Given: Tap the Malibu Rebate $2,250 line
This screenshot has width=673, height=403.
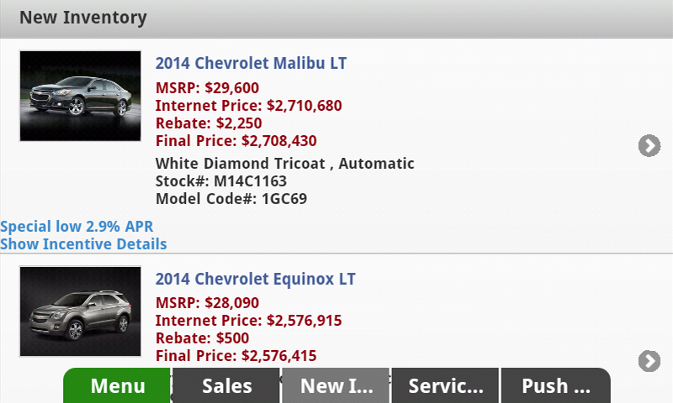Looking at the screenshot, I should (x=209, y=123).
